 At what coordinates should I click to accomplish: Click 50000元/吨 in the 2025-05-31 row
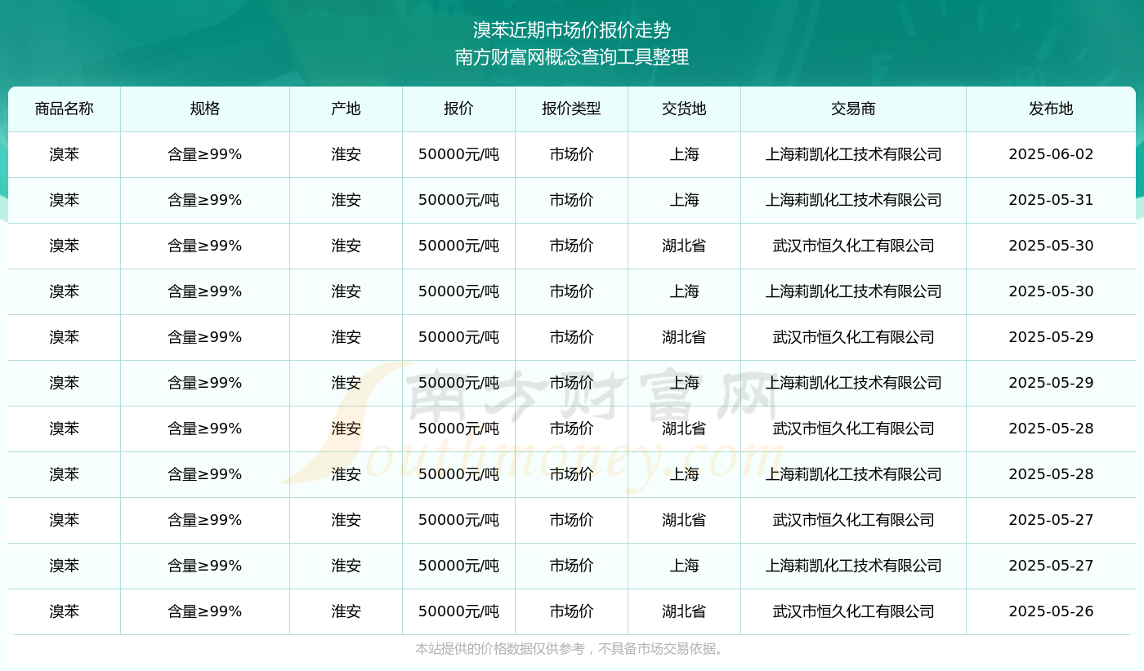click(x=459, y=200)
